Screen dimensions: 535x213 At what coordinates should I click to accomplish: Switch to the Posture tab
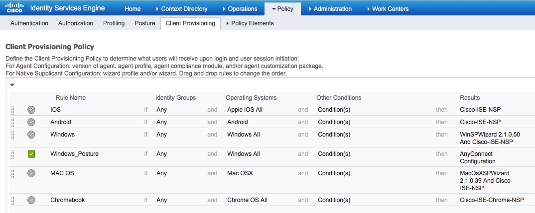pyautogui.click(x=144, y=23)
